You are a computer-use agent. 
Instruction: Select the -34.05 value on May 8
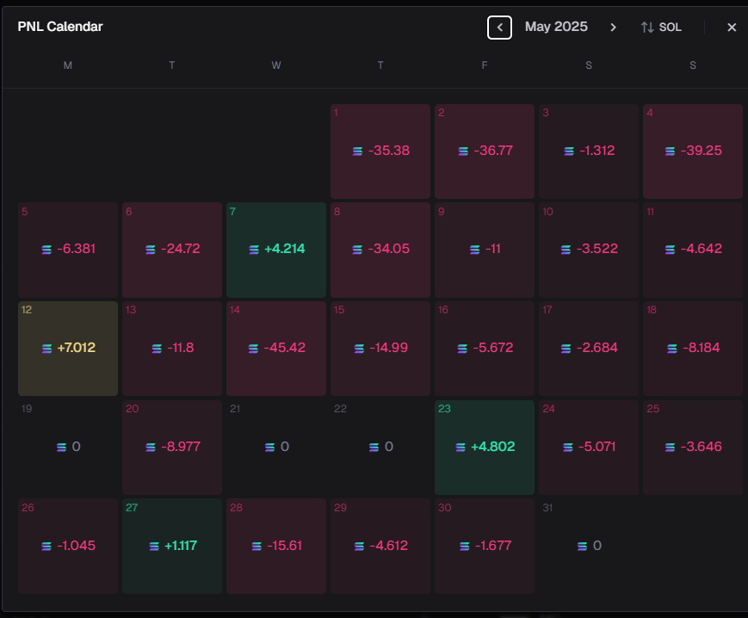[389, 249]
